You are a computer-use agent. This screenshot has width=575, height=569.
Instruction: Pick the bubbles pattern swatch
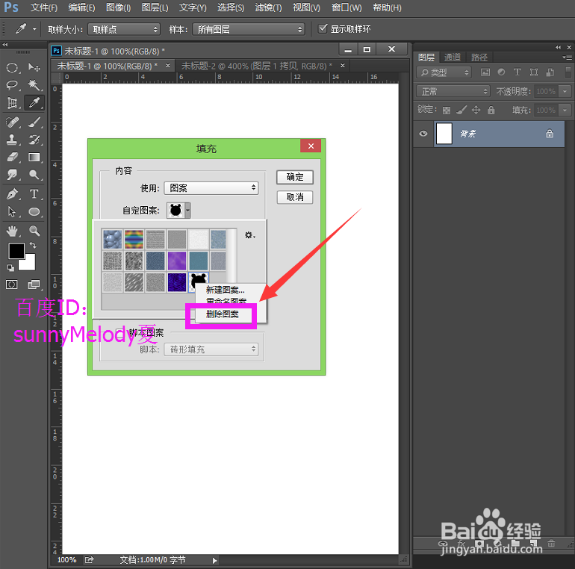click(x=113, y=240)
